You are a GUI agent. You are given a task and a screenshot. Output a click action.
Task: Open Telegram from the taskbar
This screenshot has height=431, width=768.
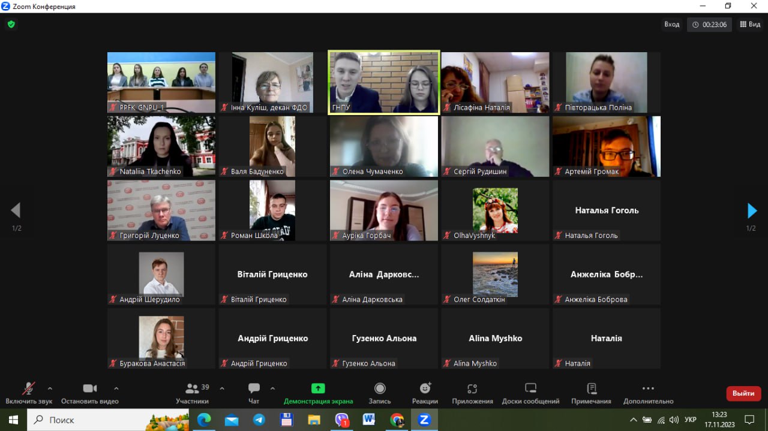coord(259,420)
